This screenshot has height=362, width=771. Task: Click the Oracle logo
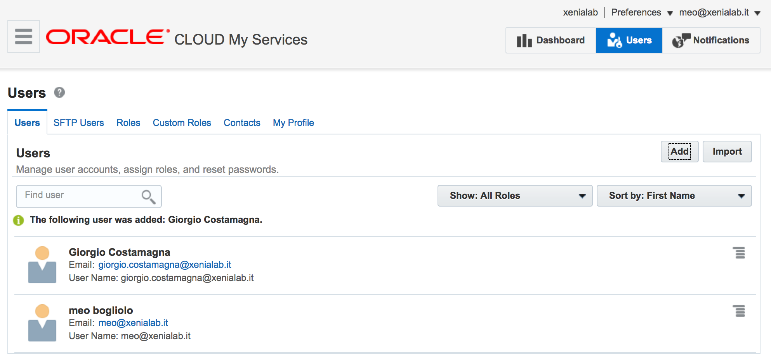(108, 37)
